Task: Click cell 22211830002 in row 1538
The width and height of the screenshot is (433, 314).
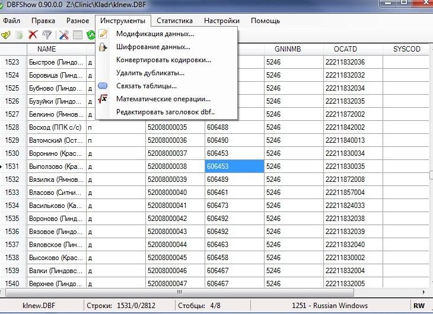Action: (353, 258)
